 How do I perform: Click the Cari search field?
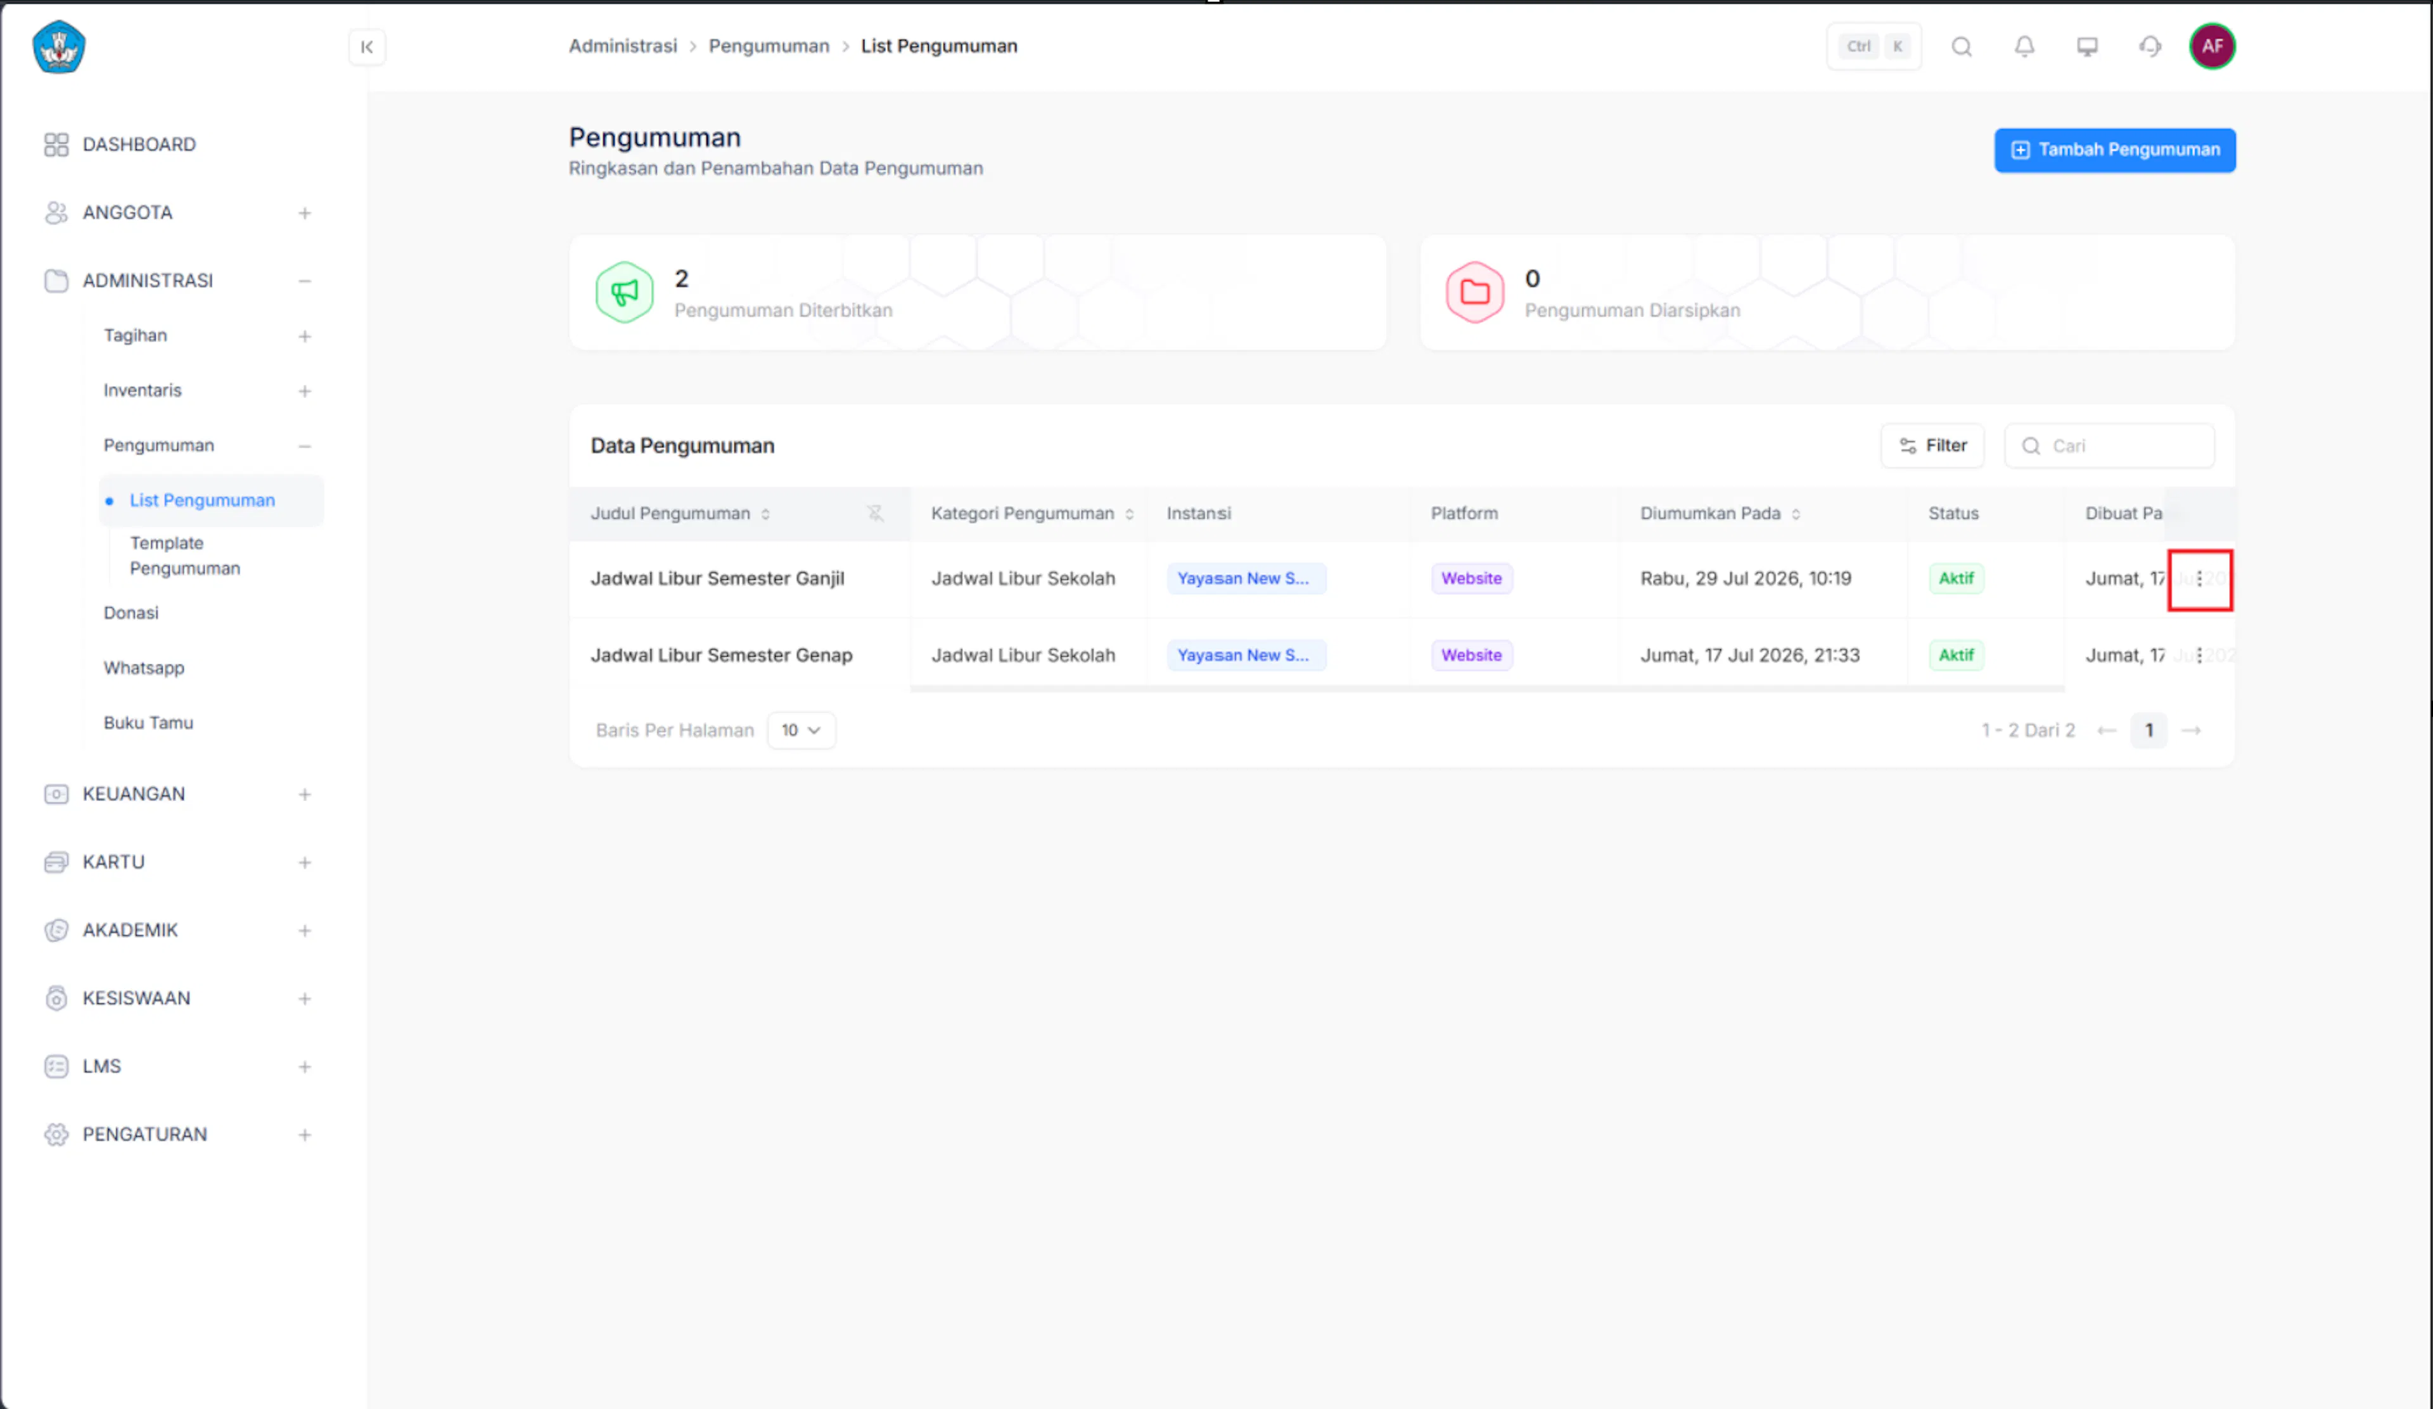2110,446
